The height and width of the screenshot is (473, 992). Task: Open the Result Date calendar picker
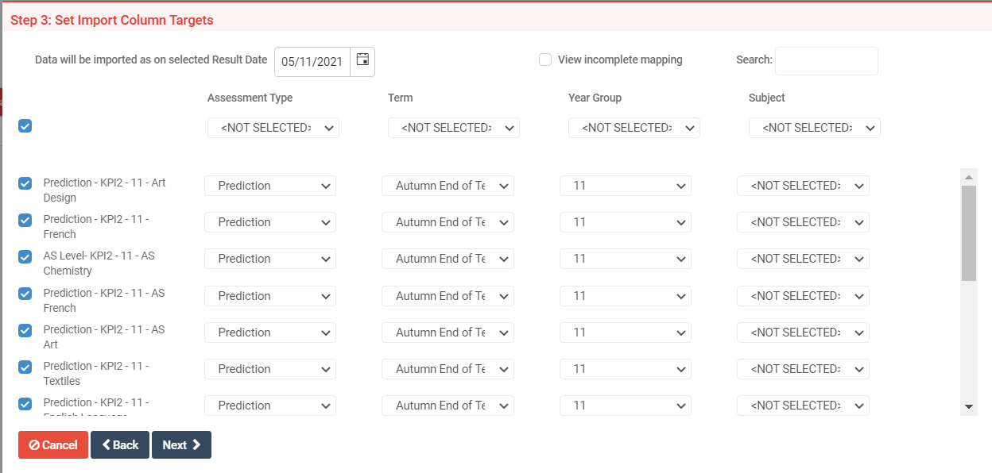362,59
